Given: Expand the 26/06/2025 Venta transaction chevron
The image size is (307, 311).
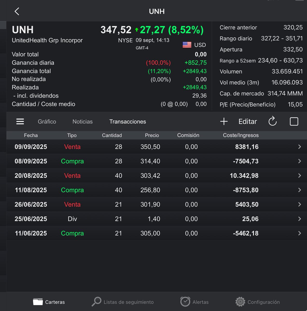Looking at the screenshot, I should tap(299, 204).
